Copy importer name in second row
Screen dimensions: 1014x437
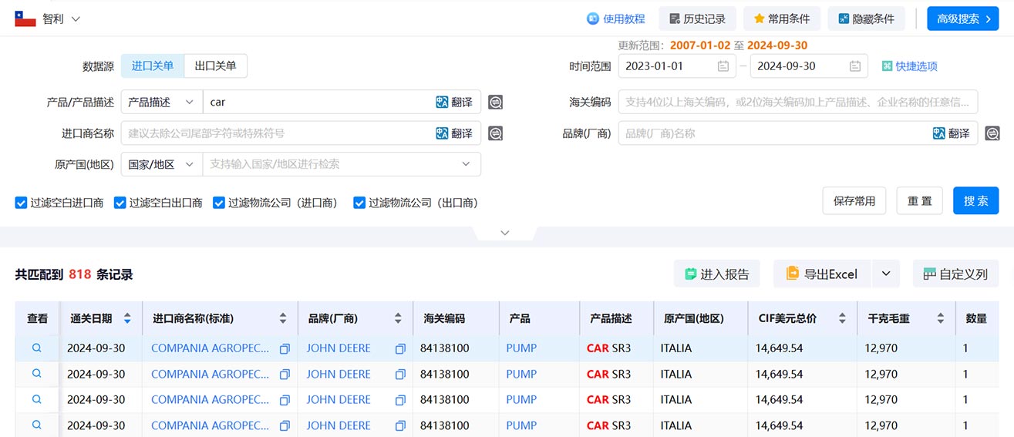285,375
